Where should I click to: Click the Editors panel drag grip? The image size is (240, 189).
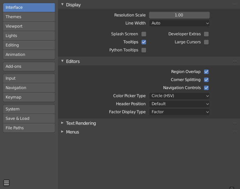(235, 61)
